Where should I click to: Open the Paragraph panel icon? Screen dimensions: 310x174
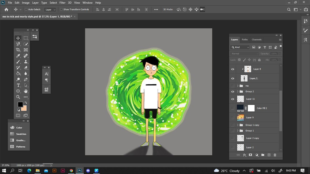(x=47, y=80)
